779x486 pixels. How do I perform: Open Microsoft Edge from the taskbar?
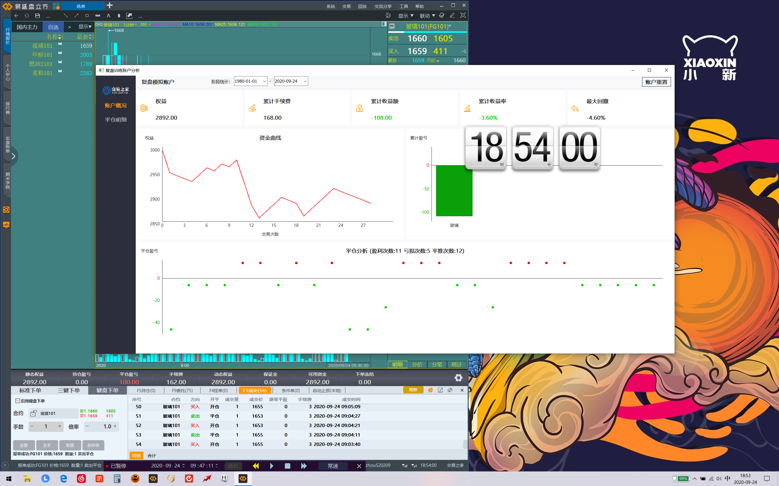(x=63, y=479)
